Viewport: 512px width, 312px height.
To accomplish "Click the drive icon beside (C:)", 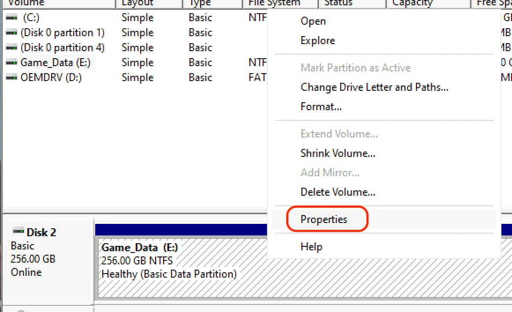I will click(11, 17).
